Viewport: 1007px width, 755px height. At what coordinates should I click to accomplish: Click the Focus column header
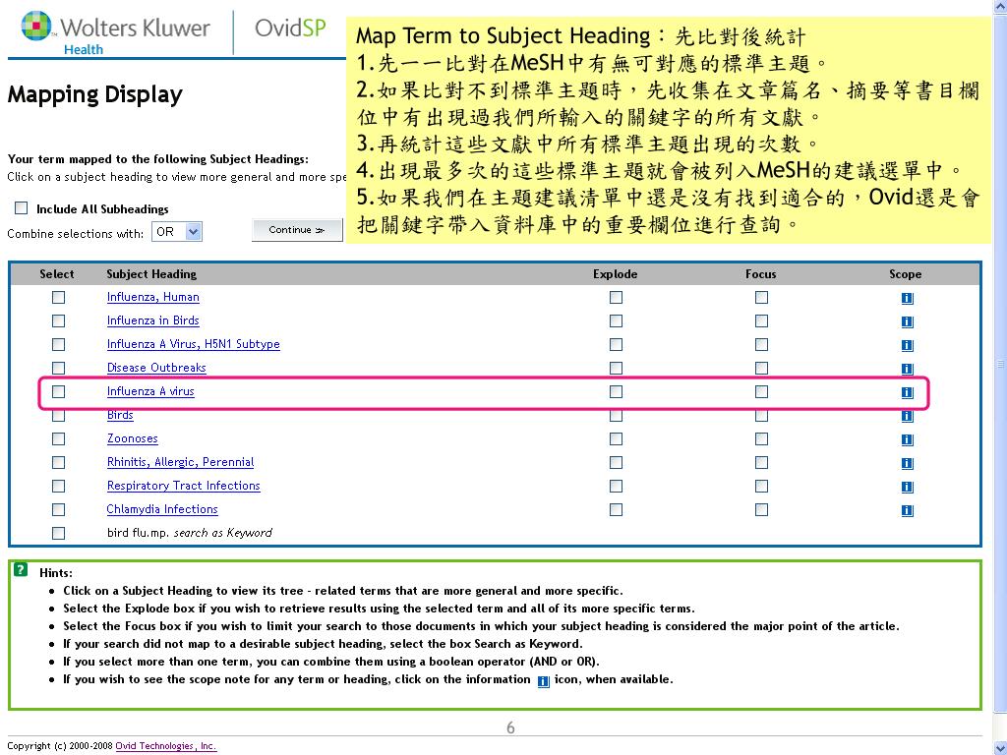coord(761,274)
